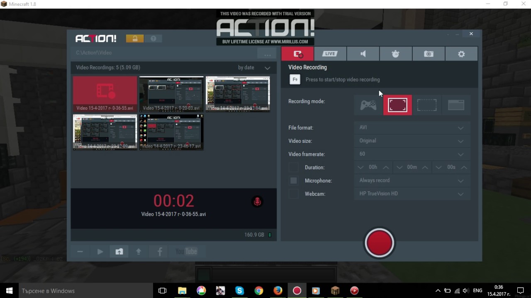Select thumbnail Video 15-4-2017 0-36-55.avi
531x298 pixels.
[x=105, y=94]
